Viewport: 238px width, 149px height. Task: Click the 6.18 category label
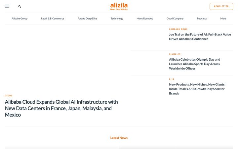coord(172,79)
